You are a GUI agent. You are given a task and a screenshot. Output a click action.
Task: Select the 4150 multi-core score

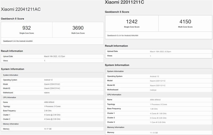185,21
